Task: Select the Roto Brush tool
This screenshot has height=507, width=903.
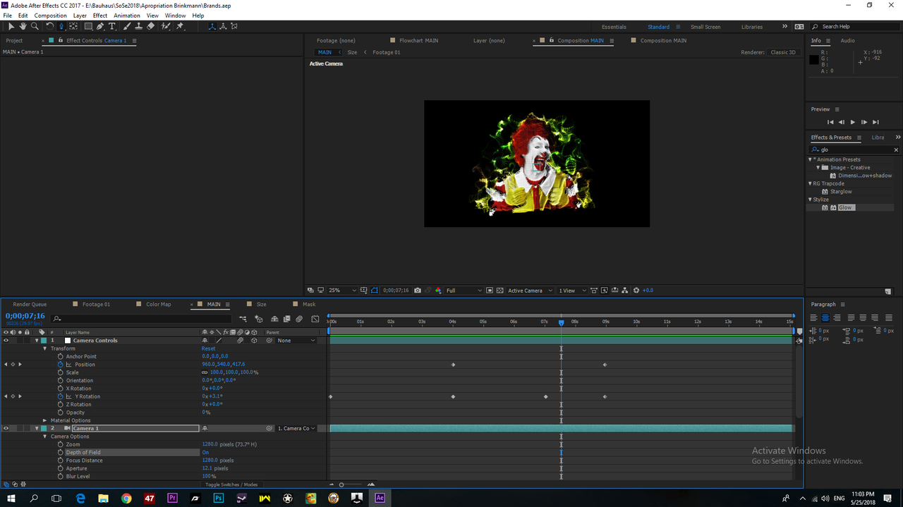Action: [x=166, y=26]
